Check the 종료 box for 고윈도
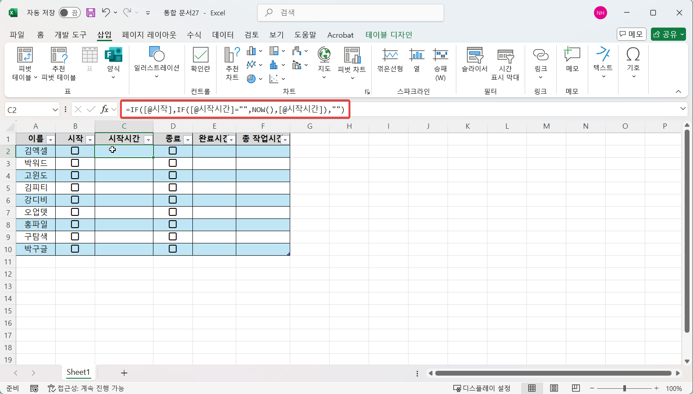This screenshot has height=394, width=693. point(173,175)
